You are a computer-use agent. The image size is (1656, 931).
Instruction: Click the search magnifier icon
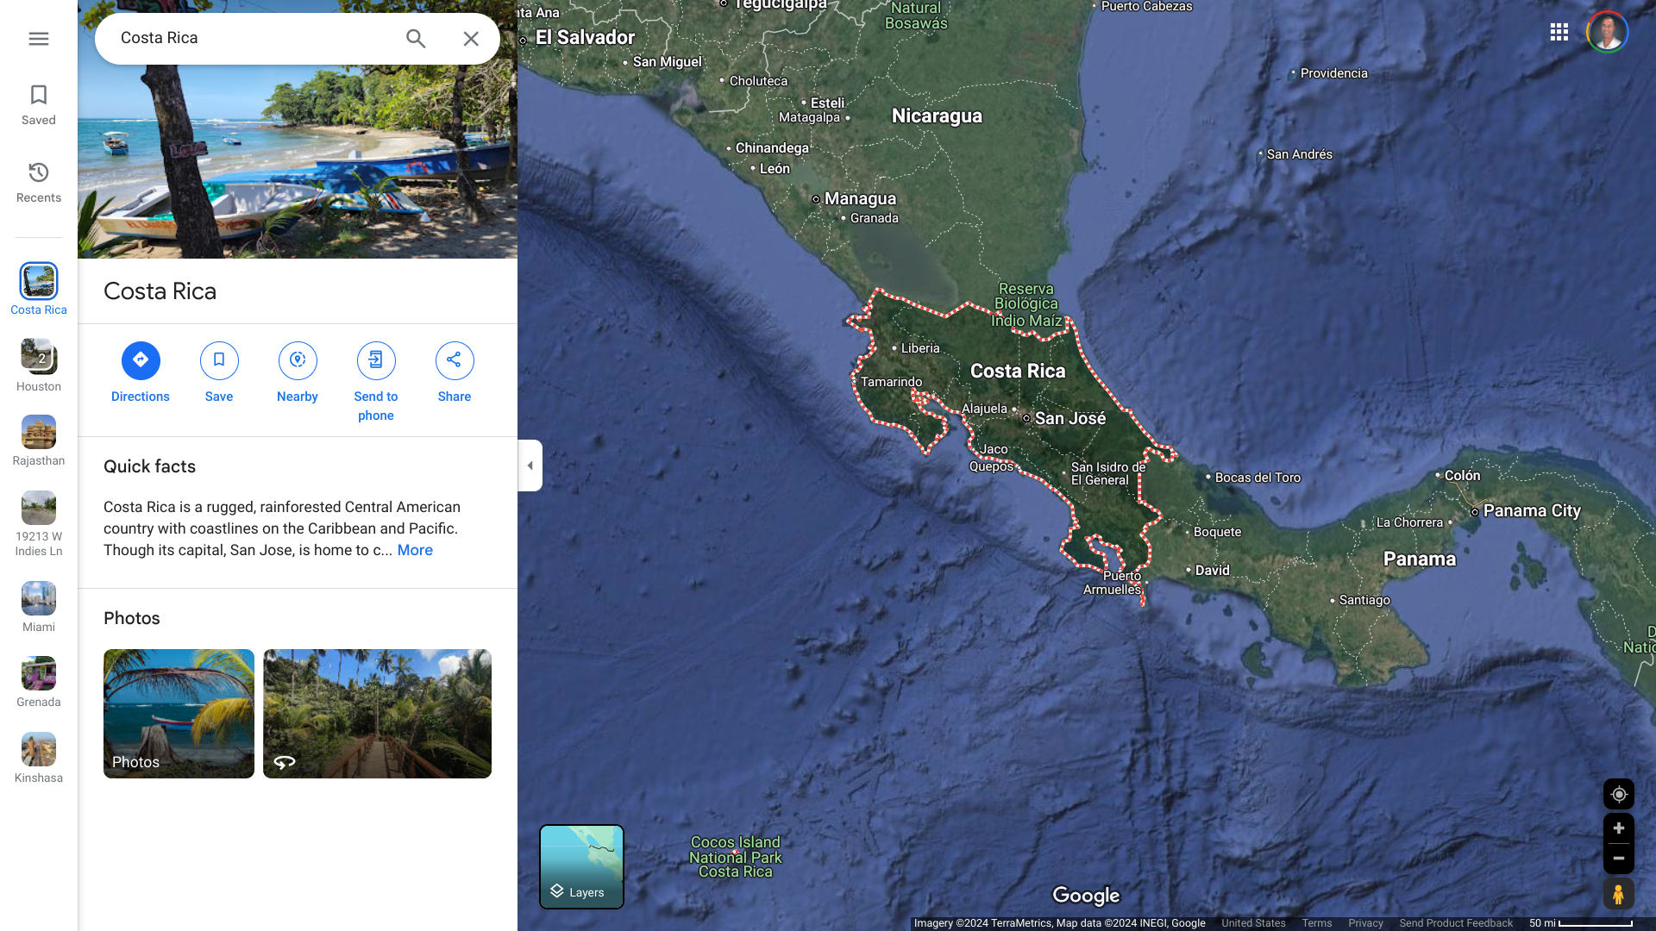point(416,39)
